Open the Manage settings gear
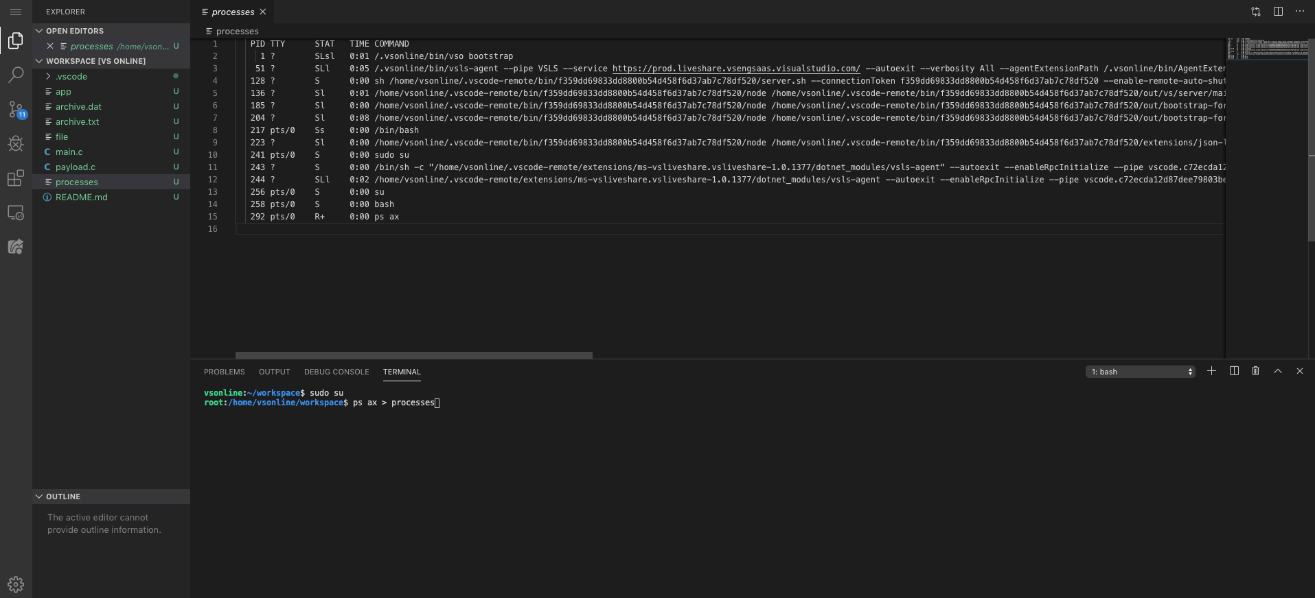1315x598 pixels. pos(16,584)
